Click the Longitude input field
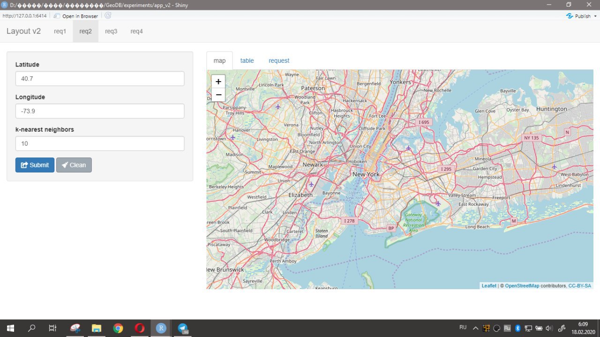600x337 pixels. pyautogui.click(x=100, y=111)
